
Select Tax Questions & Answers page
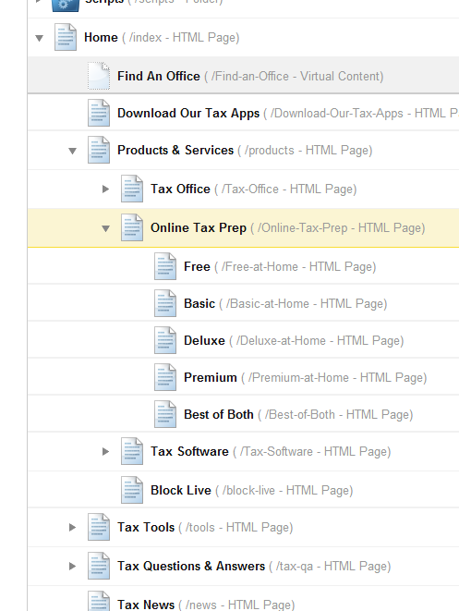(x=191, y=567)
